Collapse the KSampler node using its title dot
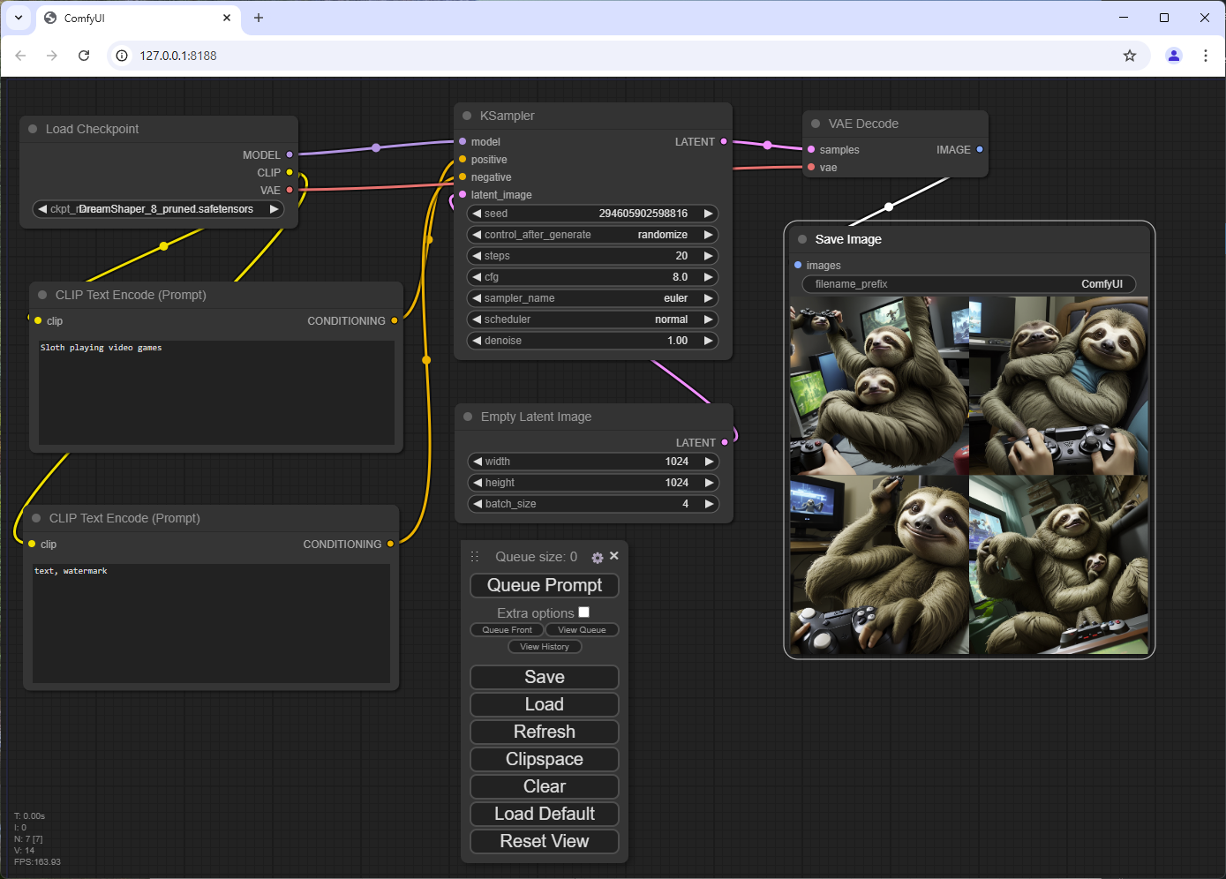The height and width of the screenshot is (879, 1226). (467, 116)
